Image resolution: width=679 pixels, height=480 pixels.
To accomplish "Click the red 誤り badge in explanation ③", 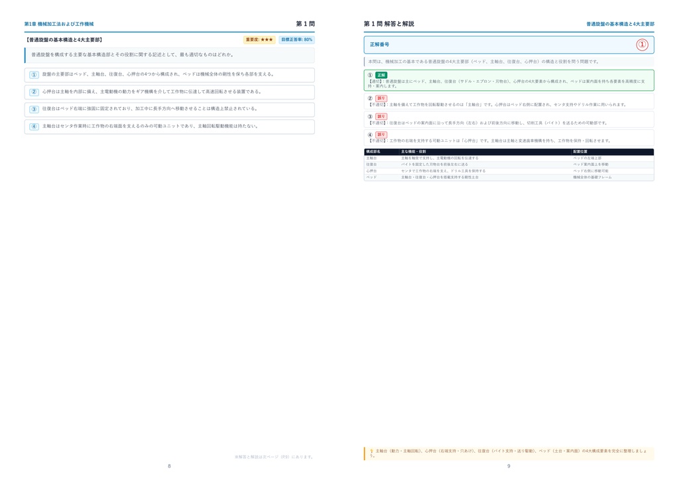I will [381, 117].
